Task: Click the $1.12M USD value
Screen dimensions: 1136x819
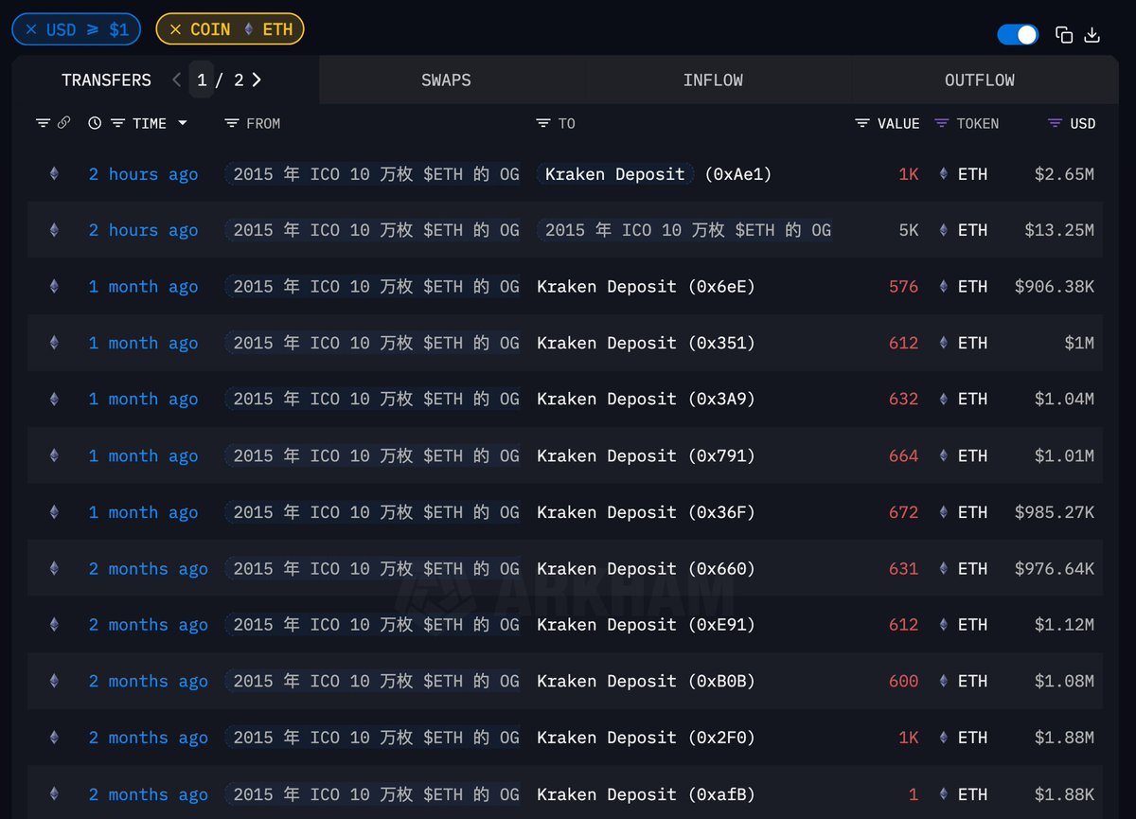Action: [1064, 625]
